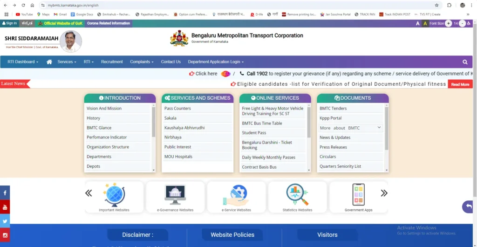Click the Karnataka government emblem logo

179,38
